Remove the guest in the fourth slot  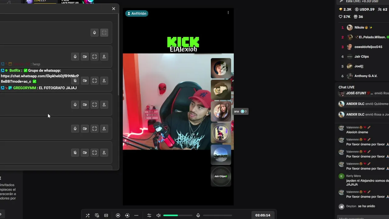[x=104, y=105]
